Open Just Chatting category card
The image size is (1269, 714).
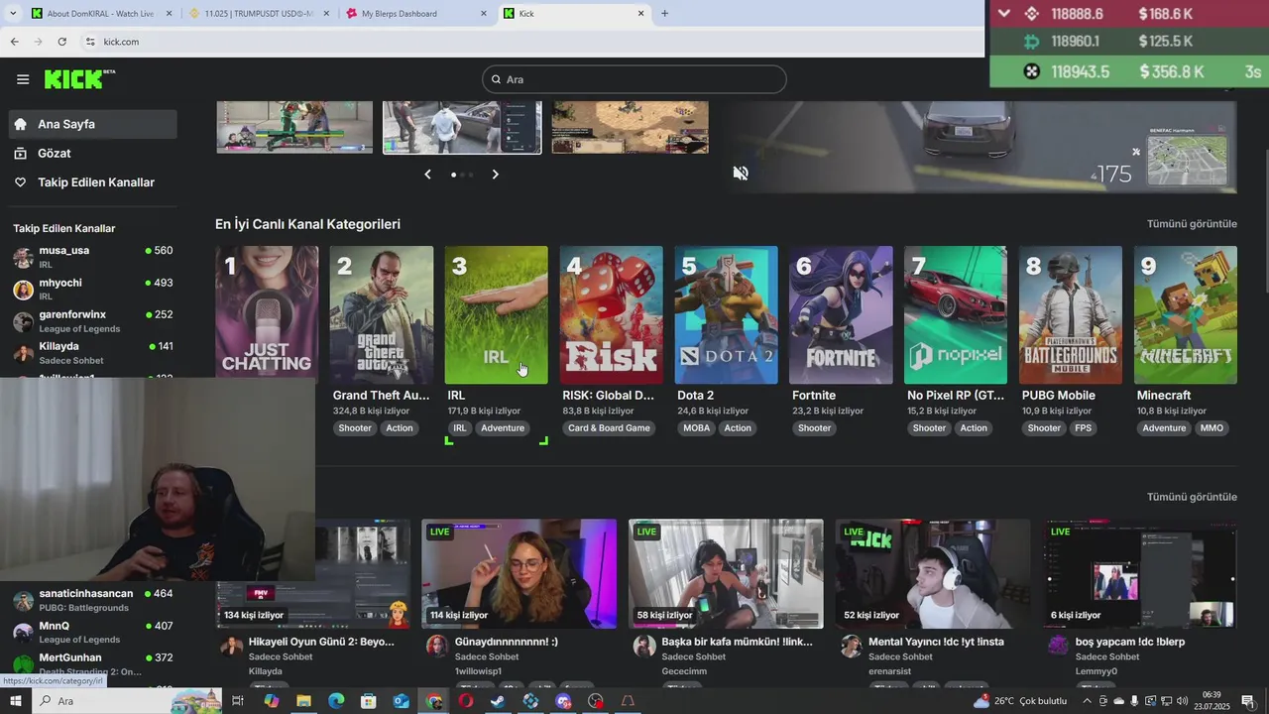coord(267,314)
